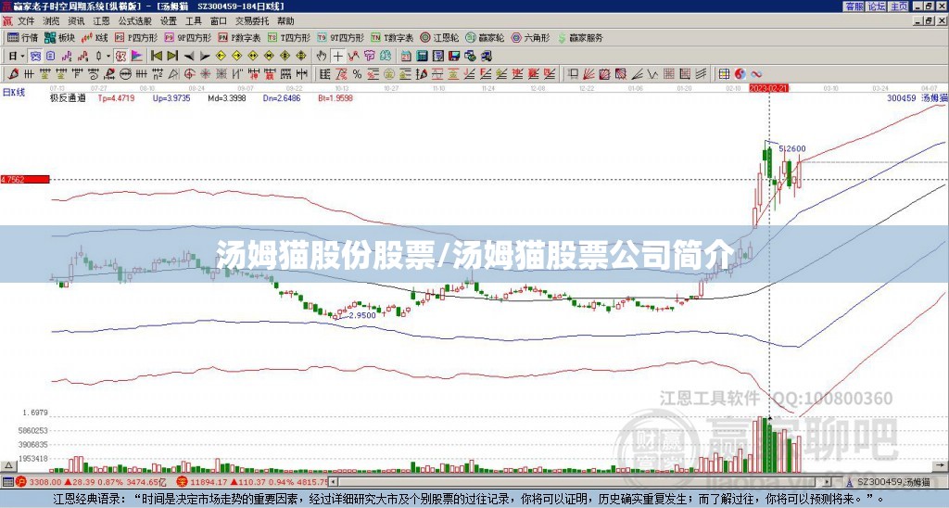The width and height of the screenshot is (949, 508).
Task: Click the highlighted 2023-02-21 date marker
Action: click(x=769, y=88)
